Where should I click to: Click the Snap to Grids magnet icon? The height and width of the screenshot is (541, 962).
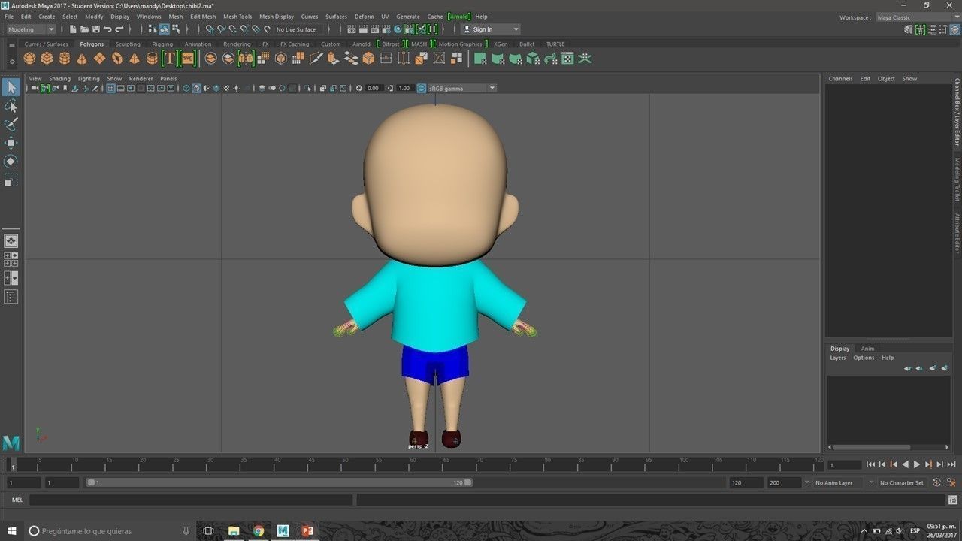pos(209,29)
